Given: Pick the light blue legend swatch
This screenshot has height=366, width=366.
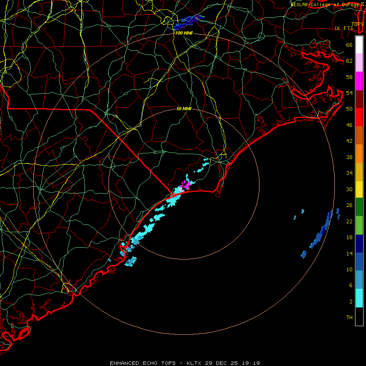Looking at the screenshot, I should click(x=359, y=280).
